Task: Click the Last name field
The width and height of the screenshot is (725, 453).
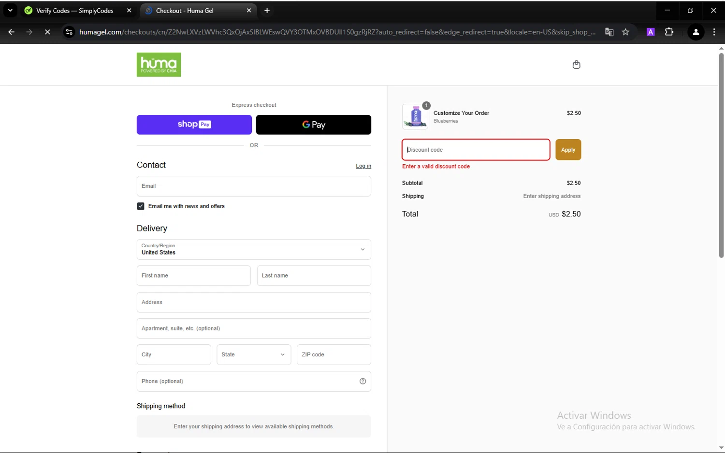Action: coord(314,276)
